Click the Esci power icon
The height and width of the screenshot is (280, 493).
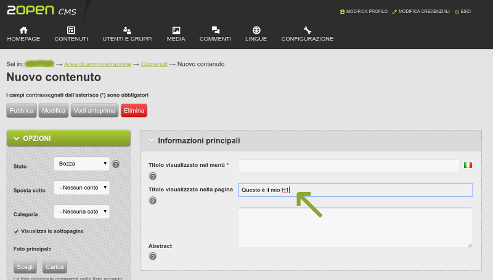457,12
